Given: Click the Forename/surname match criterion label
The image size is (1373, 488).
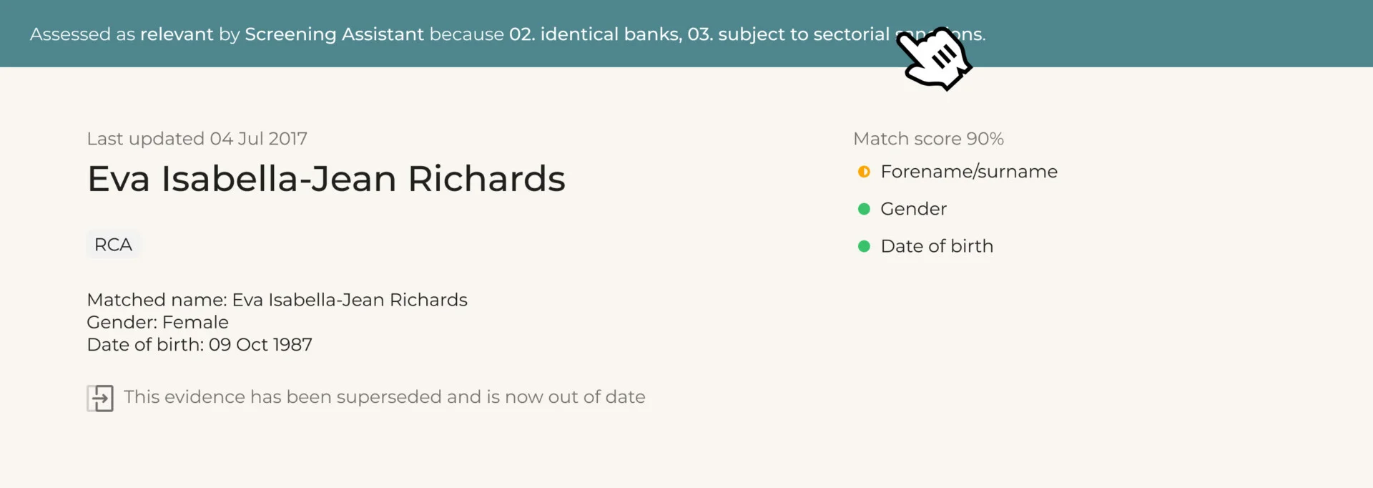Looking at the screenshot, I should point(969,172).
